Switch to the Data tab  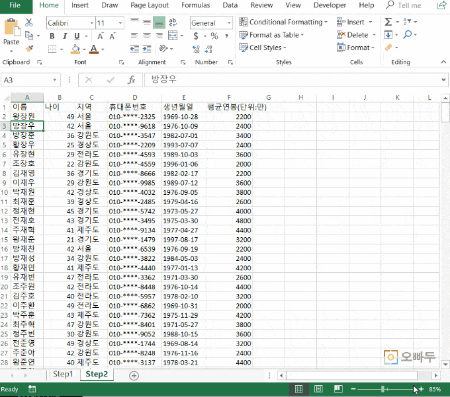click(x=230, y=5)
